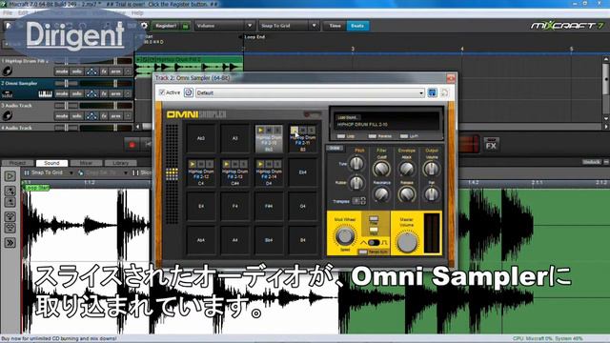Click the sound editor play preview icon
Viewport: 610px width, 343px height.
(10, 176)
